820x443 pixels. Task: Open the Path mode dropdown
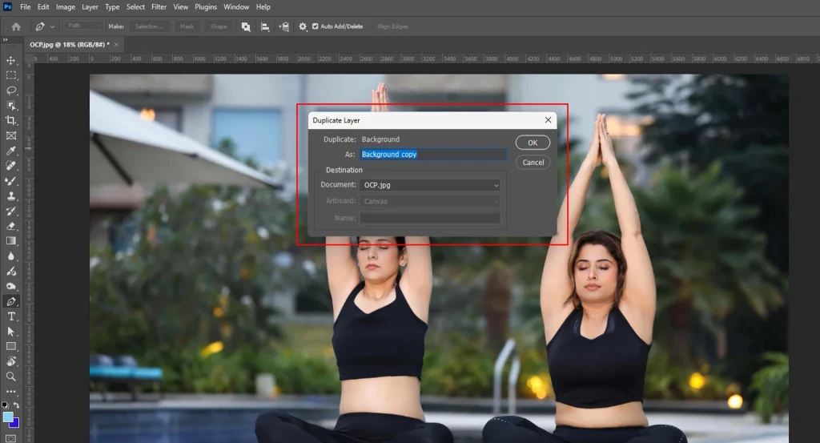tap(83, 26)
